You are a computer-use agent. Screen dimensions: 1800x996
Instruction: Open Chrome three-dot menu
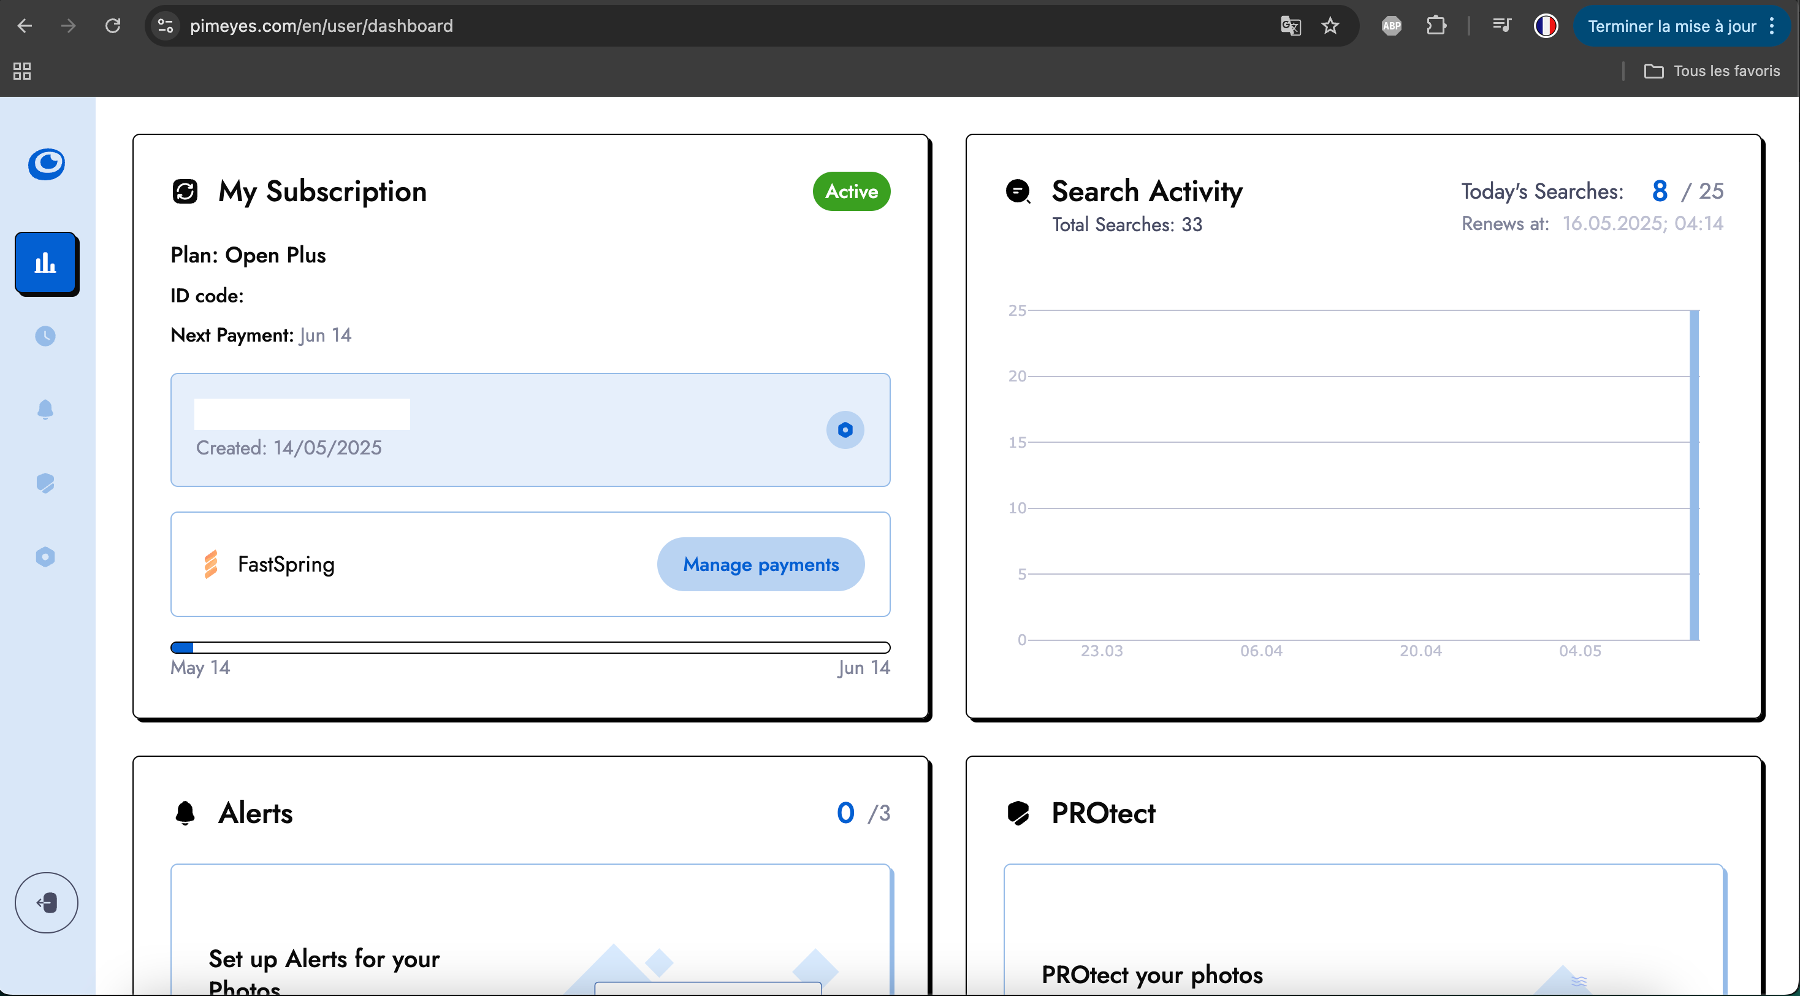coord(1772,26)
